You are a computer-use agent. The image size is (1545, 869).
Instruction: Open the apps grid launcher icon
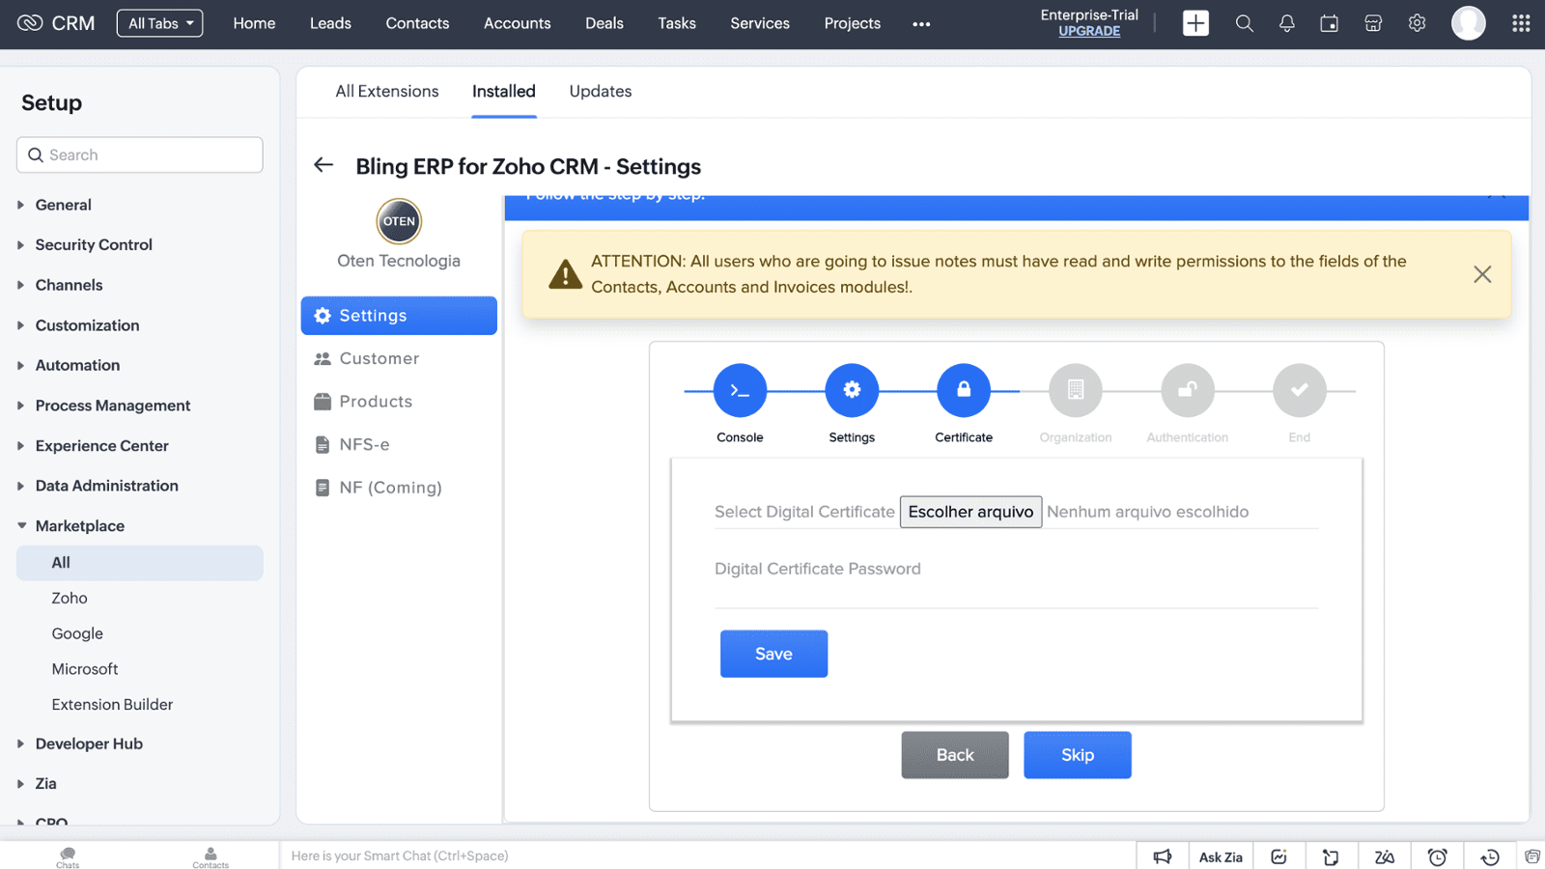pyautogui.click(x=1520, y=23)
